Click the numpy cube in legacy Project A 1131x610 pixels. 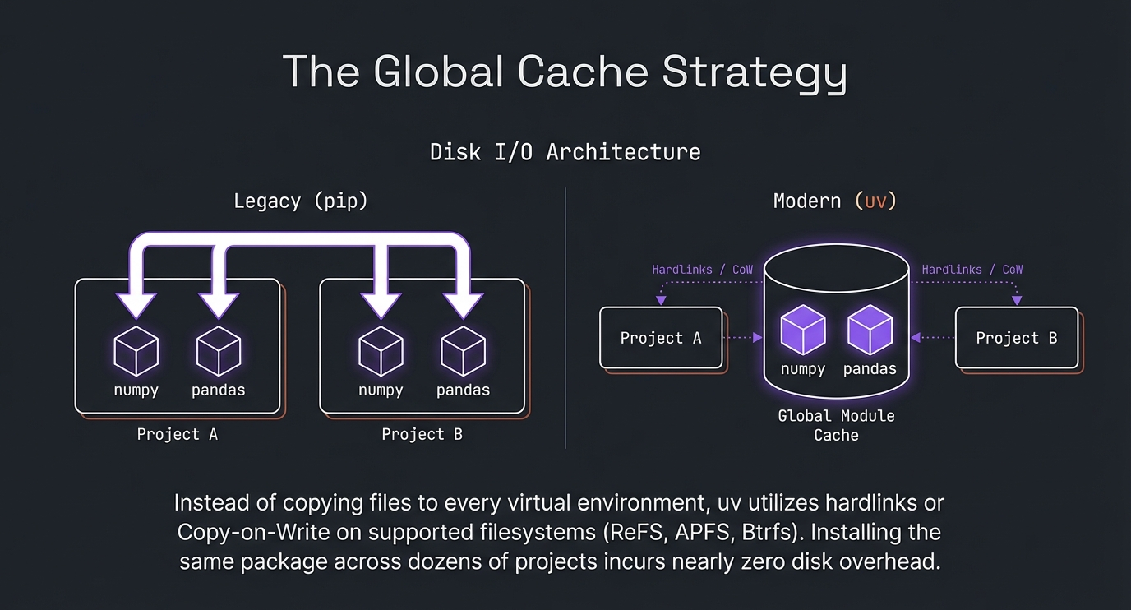[136, 349]
